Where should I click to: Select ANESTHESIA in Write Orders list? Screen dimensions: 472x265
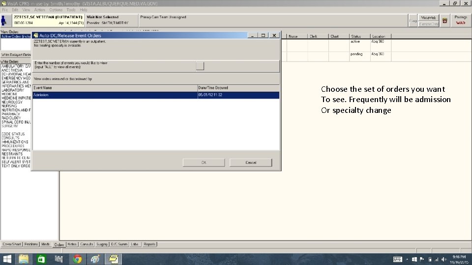click(12, 70)
